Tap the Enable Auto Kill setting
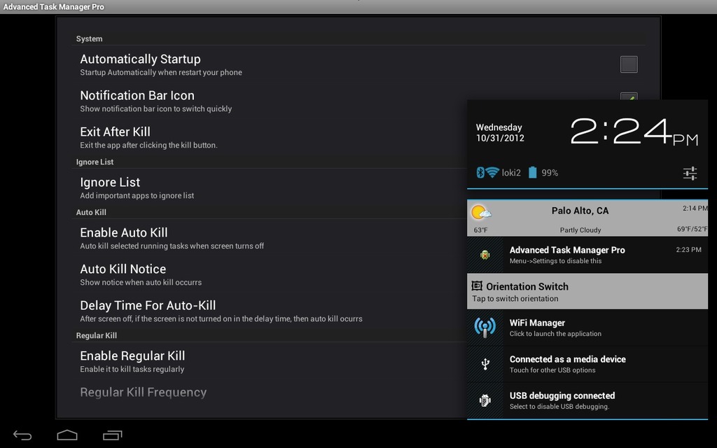Image resolution: width=717 pixels, height=448 pixels. tap(270, 238)
